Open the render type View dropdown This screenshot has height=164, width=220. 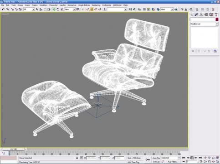[x=167, y=10]
